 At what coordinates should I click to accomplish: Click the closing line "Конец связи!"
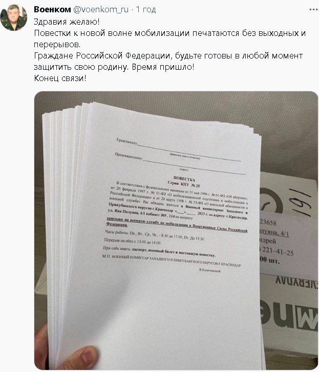click(x=60, y=79)
